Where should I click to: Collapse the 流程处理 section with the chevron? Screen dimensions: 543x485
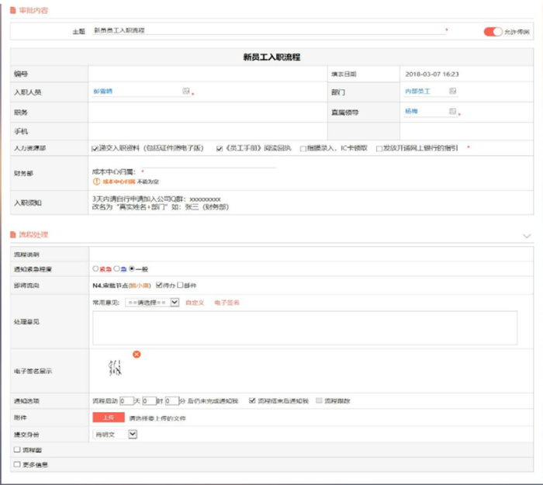(527, 235)
